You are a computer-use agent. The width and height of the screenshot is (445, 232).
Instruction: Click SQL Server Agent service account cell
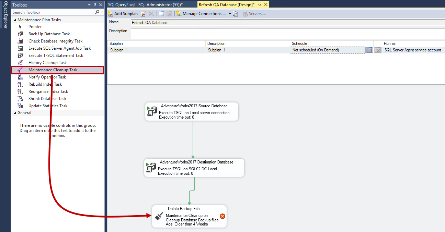(413, 50)
